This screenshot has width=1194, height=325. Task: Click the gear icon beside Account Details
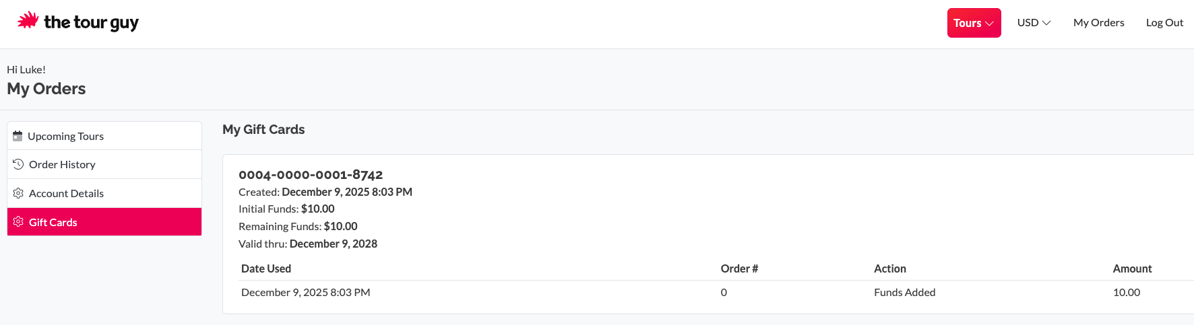[x=18, y=193]
